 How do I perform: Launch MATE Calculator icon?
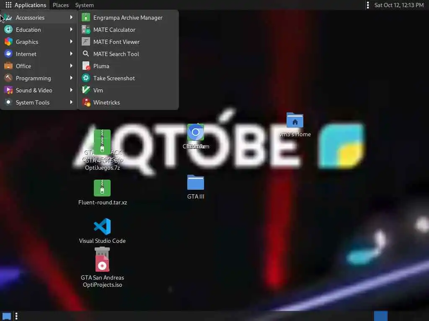pyautogui.click(x=86, y=30)
